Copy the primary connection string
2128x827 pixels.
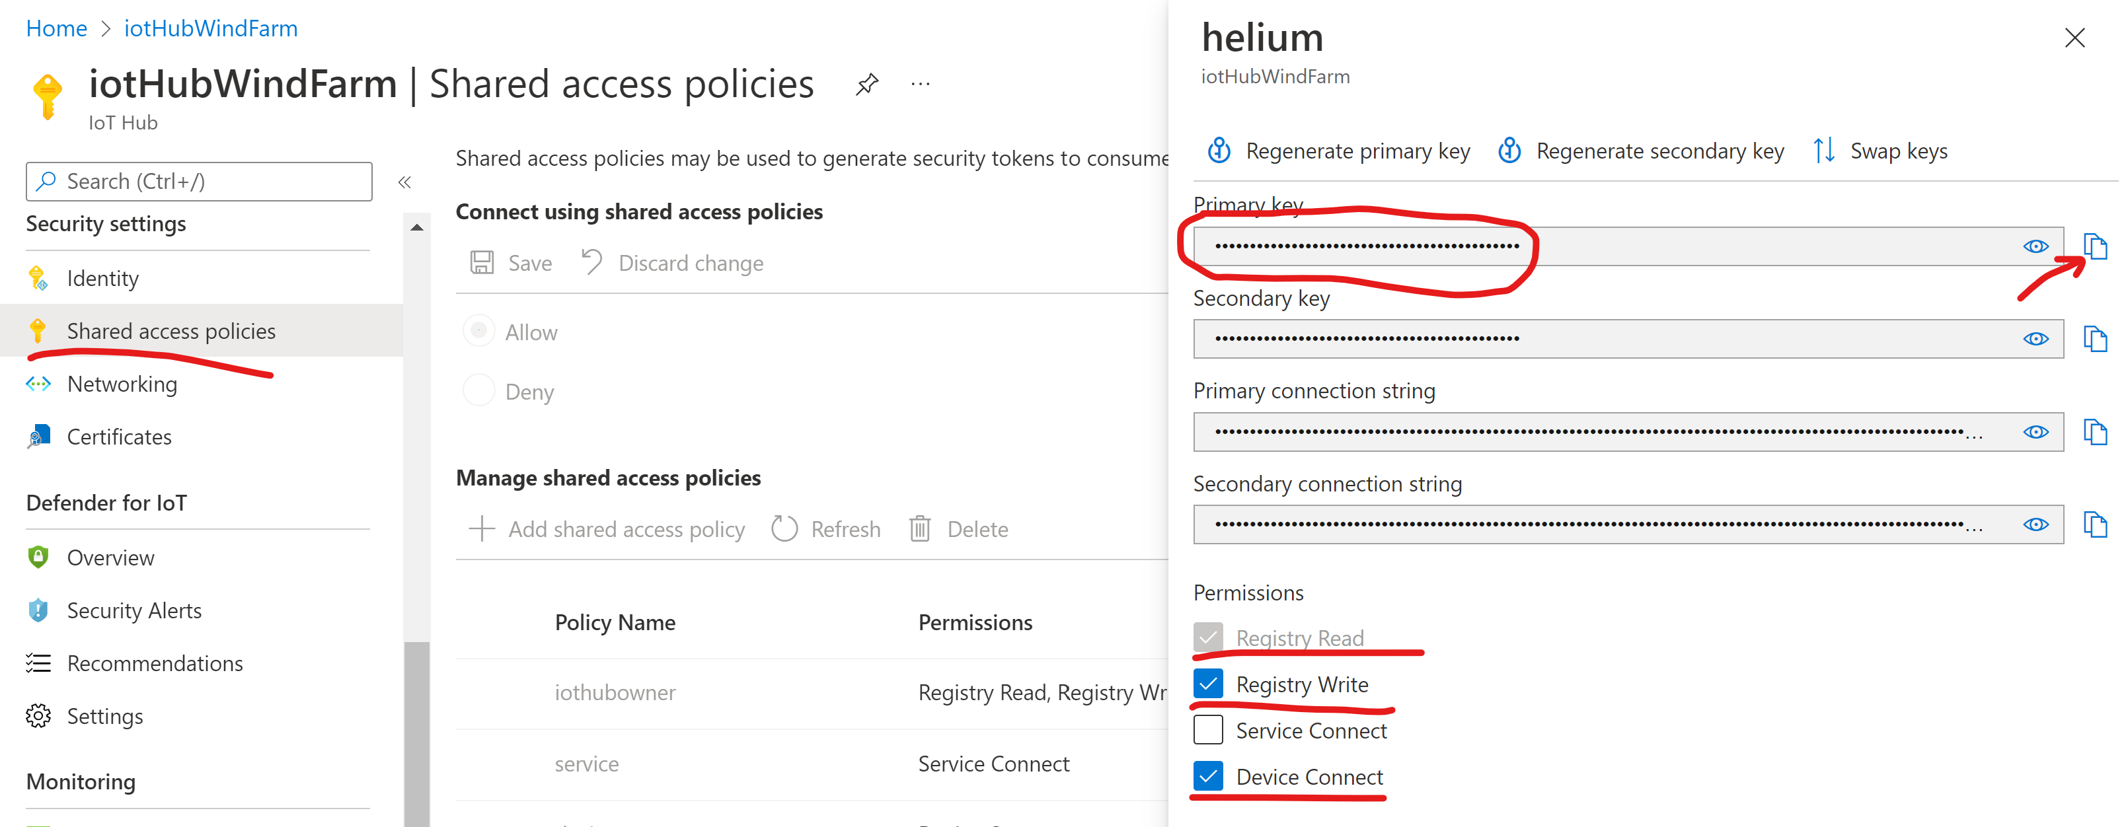2094,431
